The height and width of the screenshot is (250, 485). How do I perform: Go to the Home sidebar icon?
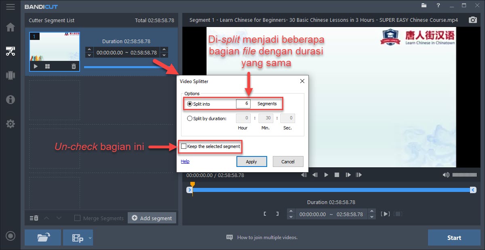[x=11, y=27]
